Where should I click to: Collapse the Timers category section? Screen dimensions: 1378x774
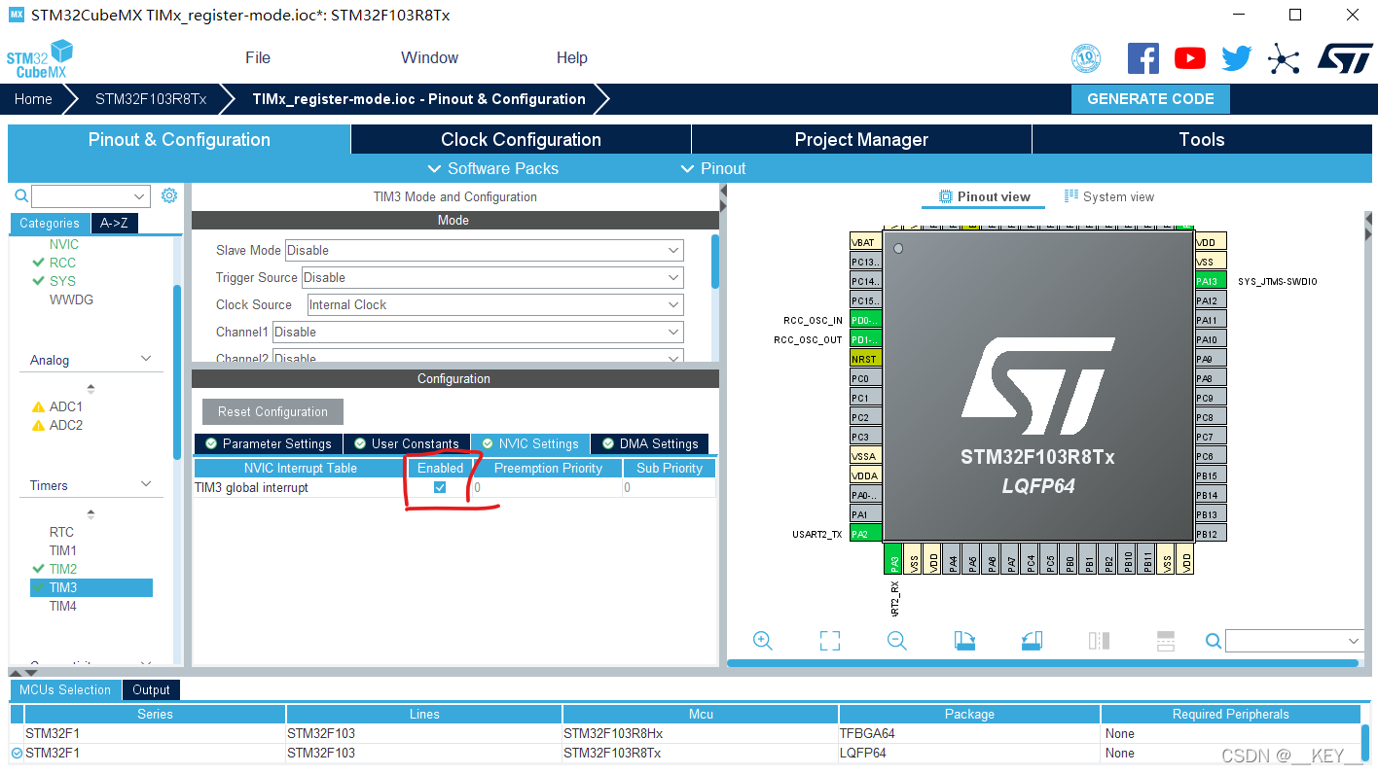147,484
